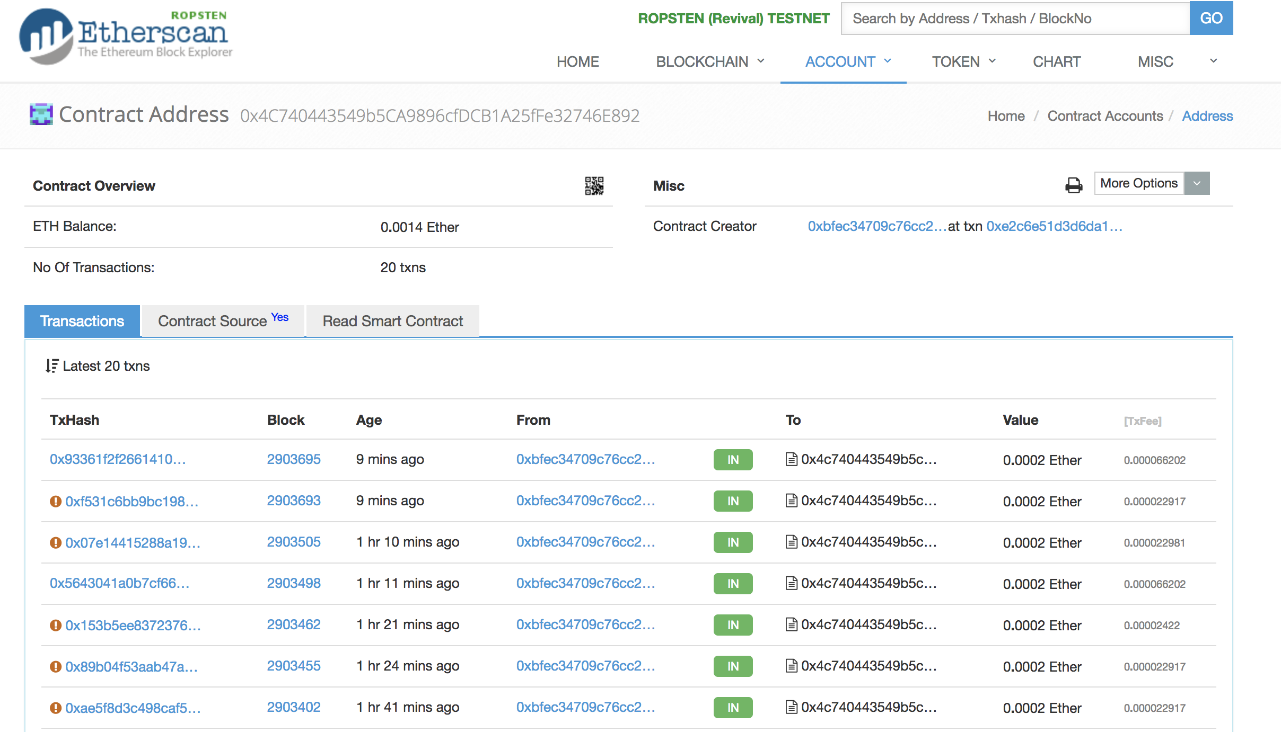Click the address search input field

tap(1015, 19)
